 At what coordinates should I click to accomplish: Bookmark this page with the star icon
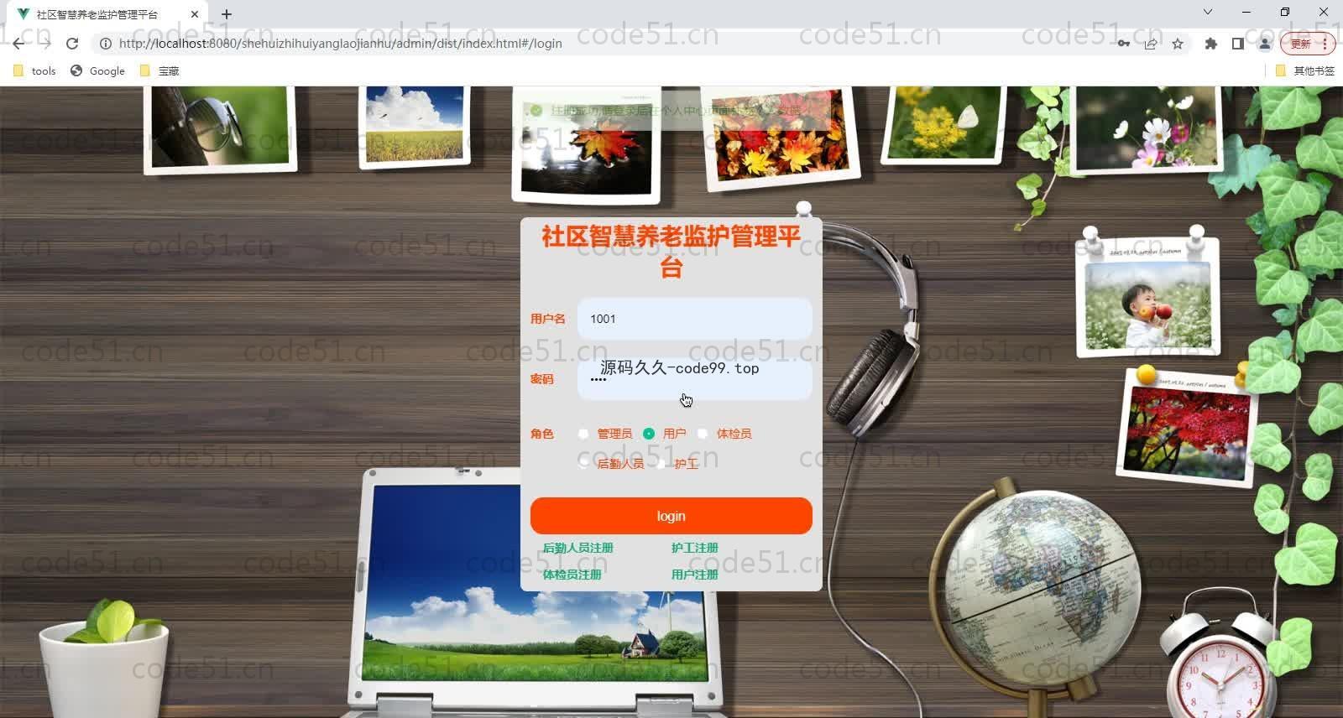coord(1178,44)
